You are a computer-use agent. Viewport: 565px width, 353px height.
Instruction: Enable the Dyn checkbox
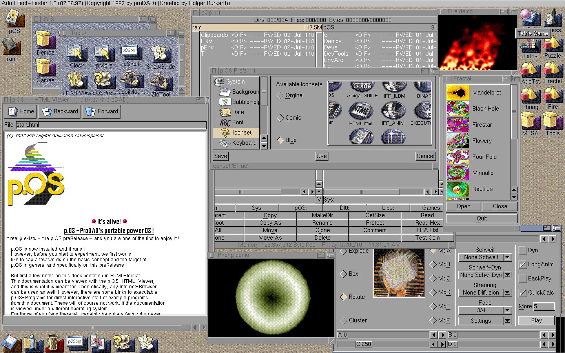pos(522,250)
